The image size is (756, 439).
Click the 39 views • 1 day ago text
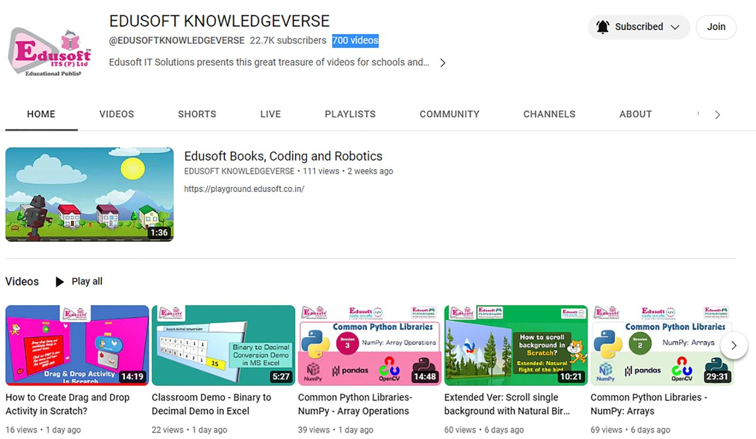tap(335, 430)
